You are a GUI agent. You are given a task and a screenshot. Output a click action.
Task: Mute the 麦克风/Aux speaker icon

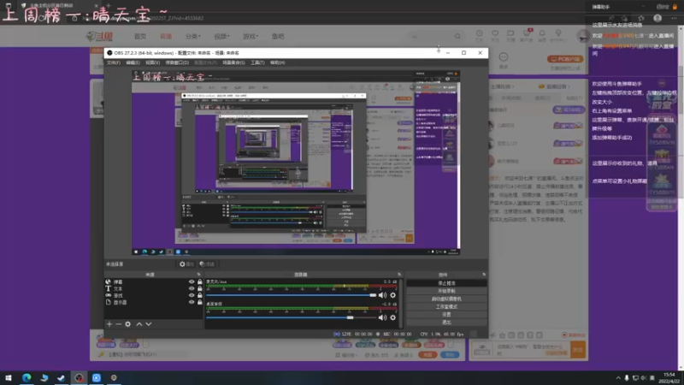[382, 295]
